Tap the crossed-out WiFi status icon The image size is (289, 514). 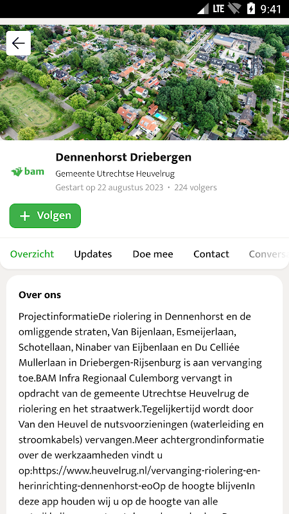[234, 9]
